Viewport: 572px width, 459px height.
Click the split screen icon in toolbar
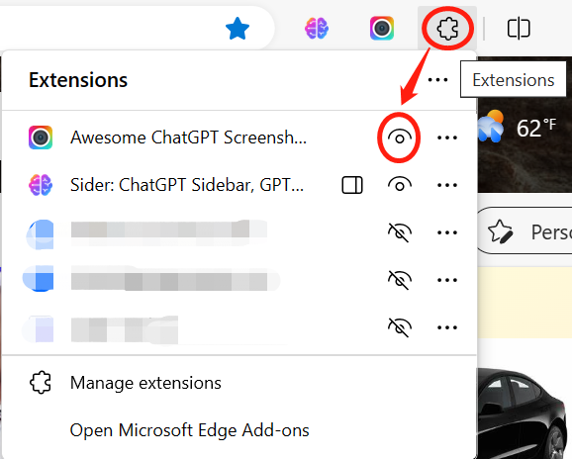click(x=519, y=29)
